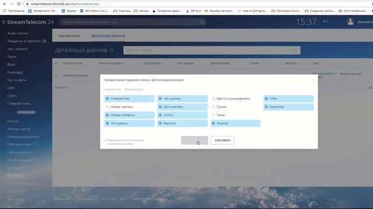Click the 'Відмінити всі' link in dialog
This screenshot has height=209, width=373.
134,89
